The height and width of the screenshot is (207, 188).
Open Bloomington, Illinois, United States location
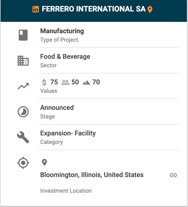(x=92, y=175)
